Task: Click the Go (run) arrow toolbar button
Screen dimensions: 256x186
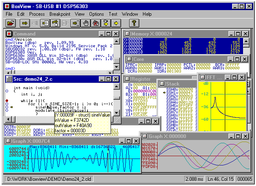Action: click(x=25, y=23)
